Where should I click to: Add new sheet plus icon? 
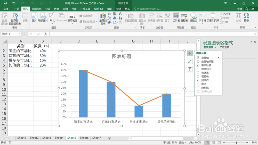(109, 138)
